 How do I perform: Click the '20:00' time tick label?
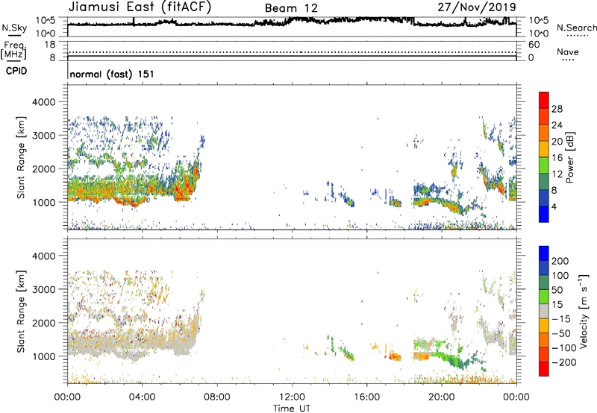(x=441, y=397)
